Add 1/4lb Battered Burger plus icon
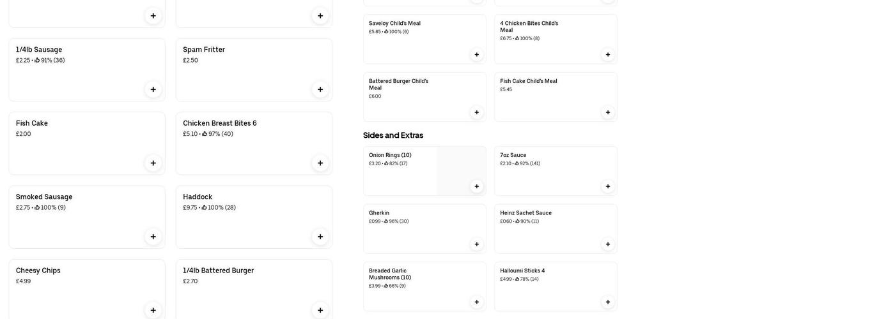895x319 pixels. pyautogui.click(x=320, y=310)
